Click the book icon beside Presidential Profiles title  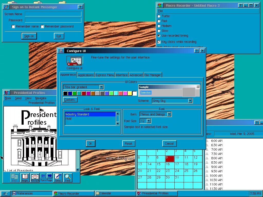click(x=7, y=93)
